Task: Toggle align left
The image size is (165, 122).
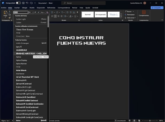Action: 52,16
